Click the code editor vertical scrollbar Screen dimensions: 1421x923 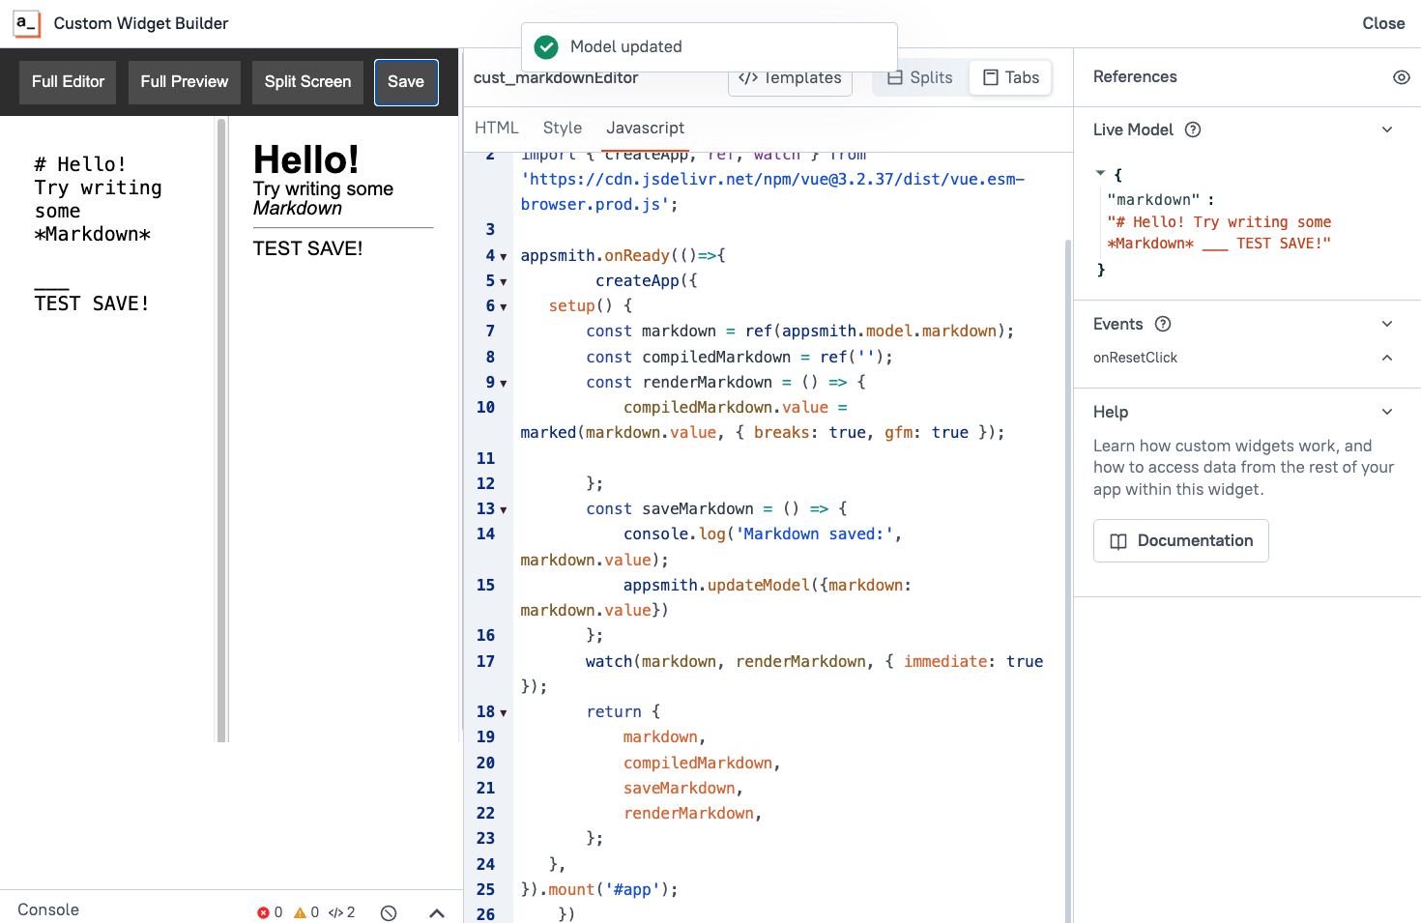(1068, 580)
